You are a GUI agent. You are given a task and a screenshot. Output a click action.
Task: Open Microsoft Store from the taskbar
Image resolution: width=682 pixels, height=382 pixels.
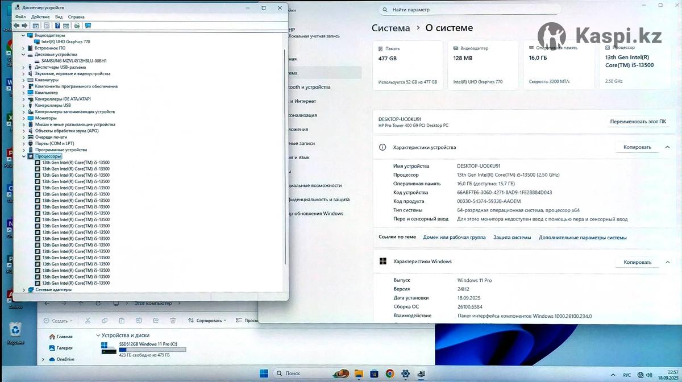tap(374, 373)
